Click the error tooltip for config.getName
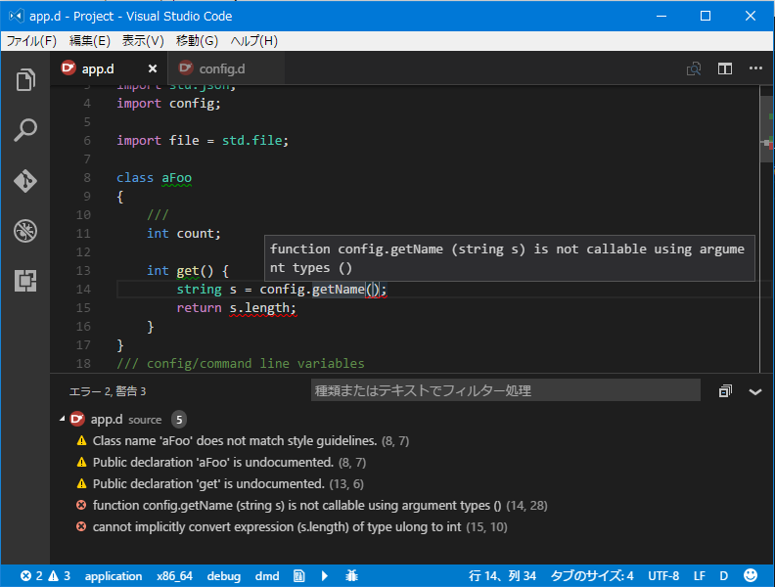The image size is (775, 587). [x=510, y=258]
